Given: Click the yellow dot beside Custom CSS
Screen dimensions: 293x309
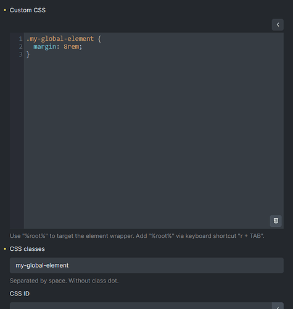Looking at the screenshot, I should pyautogui.click(x=5, y=10).
